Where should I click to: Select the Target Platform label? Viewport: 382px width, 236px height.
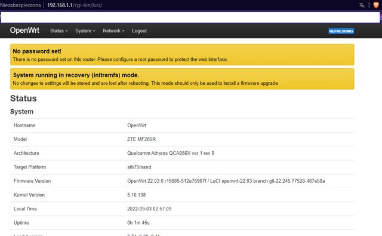pyautogui.click(x=30, y=167)
